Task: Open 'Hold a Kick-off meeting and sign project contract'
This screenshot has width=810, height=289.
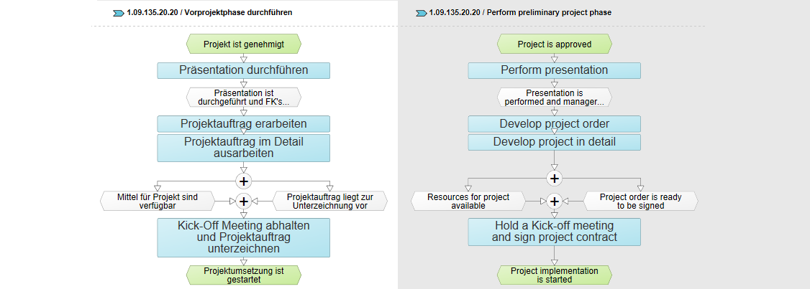Action: click(555, 232)
